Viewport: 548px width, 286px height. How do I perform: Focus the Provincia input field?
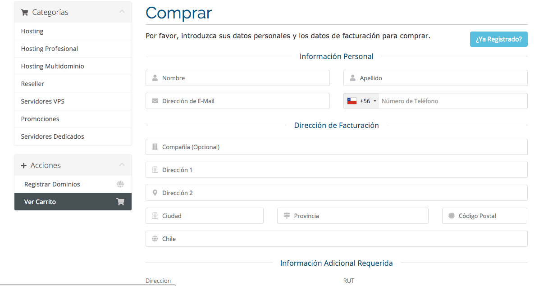(353, 216)
